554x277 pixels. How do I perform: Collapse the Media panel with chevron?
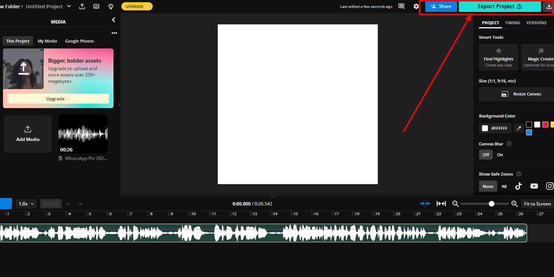coord(113,20)
